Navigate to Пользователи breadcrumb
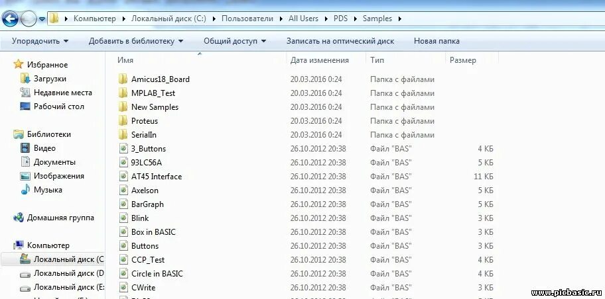The image size is (605, 299). point(247,19)
